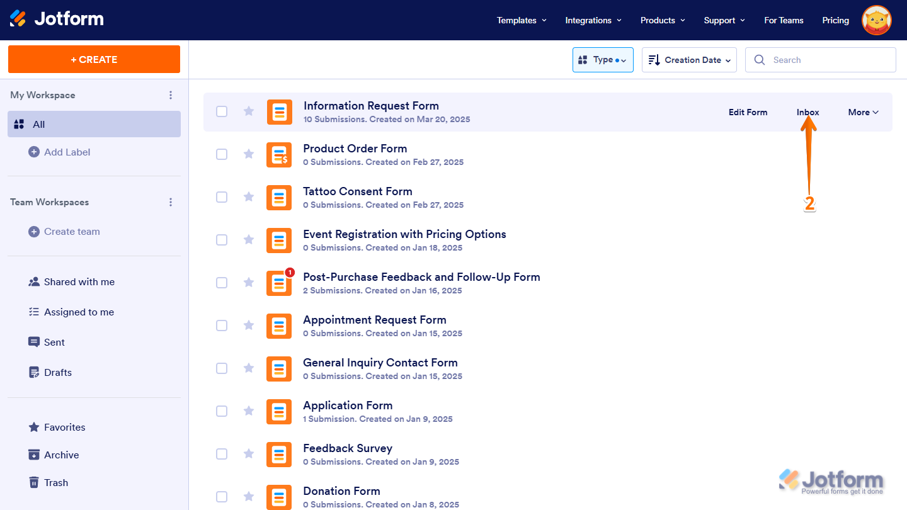The height and width of the screenshot is (510, 907).
Task: Tick the Appointment Request Form checkbox
Action: (x=222, y=326)
